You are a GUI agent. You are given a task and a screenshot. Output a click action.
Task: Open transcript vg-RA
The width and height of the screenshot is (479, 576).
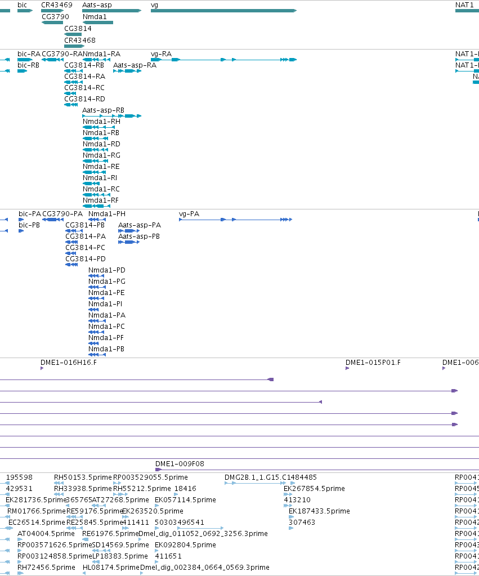click(161, 54)
